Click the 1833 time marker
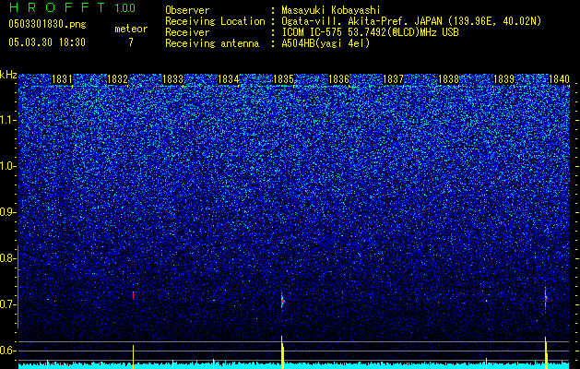580x369 pixels. tap(172, 79)
